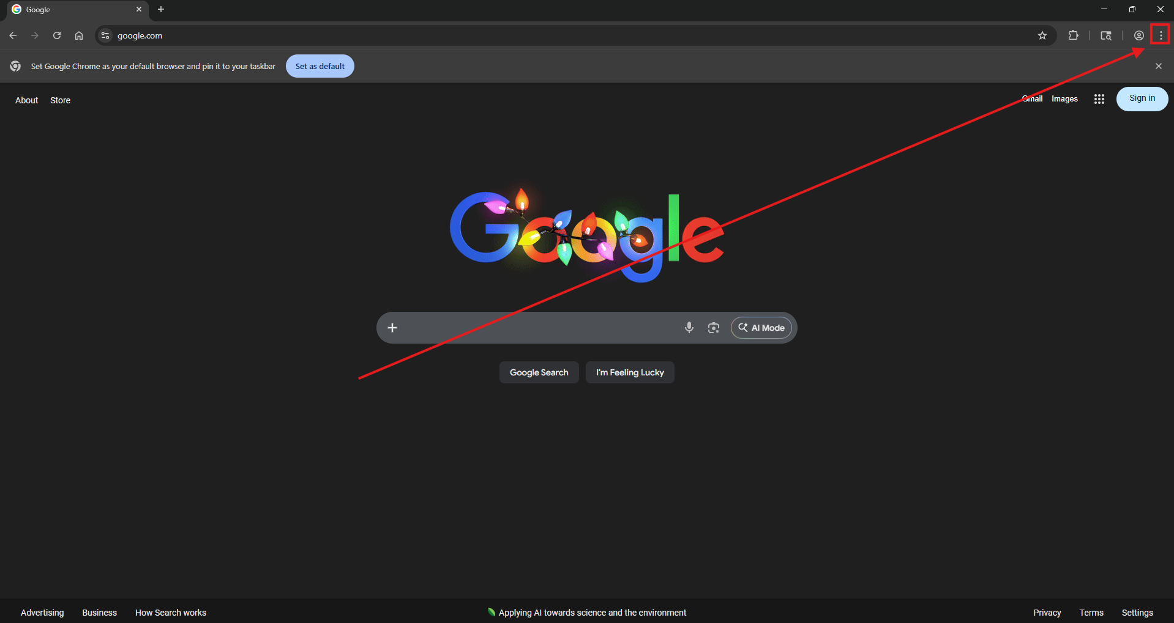Open the Business footer link
Viewport: 1174px width, 623px height.
pos(100,613)
